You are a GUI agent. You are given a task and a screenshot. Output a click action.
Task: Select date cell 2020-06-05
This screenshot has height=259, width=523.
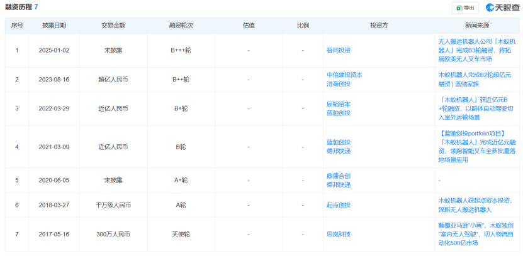[x=54, y=180]
